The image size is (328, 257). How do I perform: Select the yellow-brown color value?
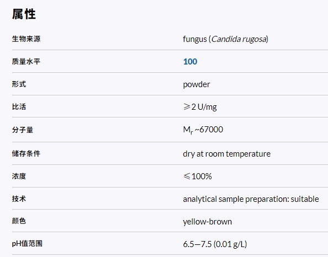pyautogui.click(x=207, y=222)
